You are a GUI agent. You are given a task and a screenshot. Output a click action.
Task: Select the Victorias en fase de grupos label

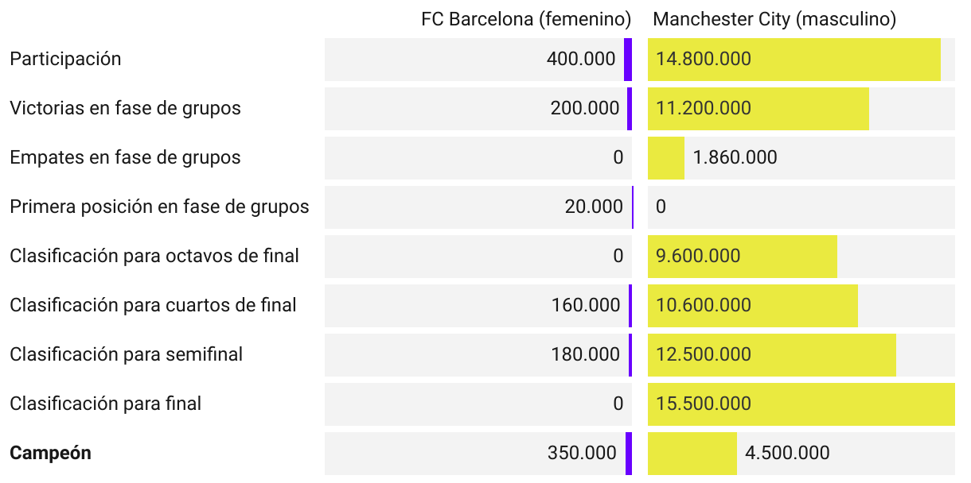125,108
